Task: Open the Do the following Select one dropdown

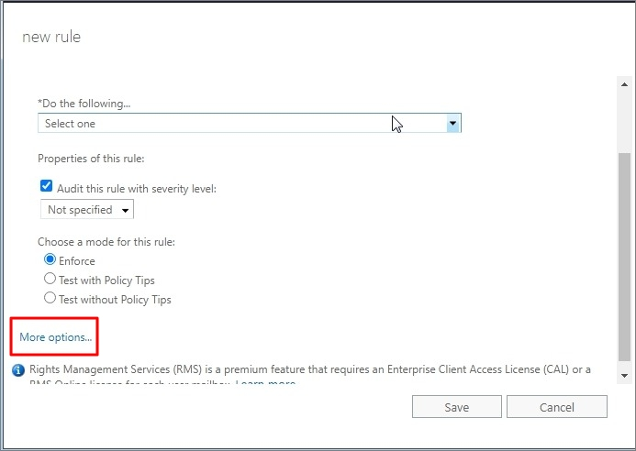Action: pyautogui.click(x=250, y=123)
